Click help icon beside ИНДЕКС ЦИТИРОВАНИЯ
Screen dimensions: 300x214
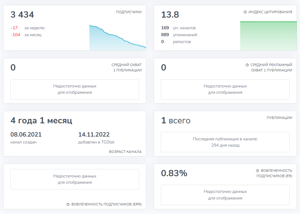(245, 12)
